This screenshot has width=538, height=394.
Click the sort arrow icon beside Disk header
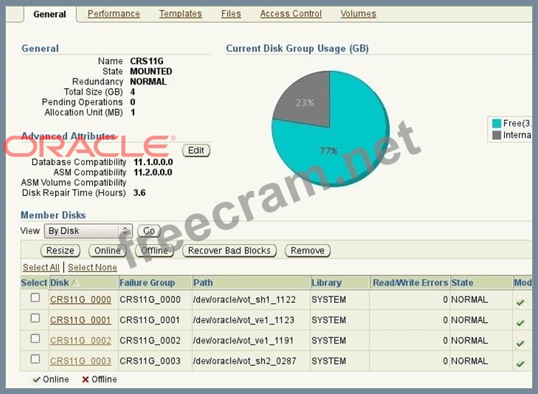pos(76,282)
